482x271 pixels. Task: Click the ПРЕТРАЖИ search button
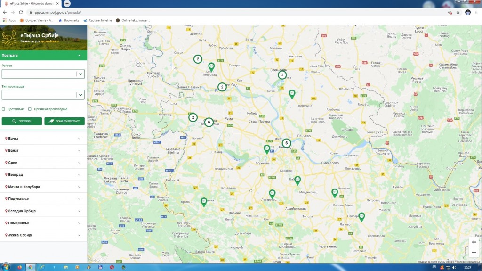(x=22, y=121)
